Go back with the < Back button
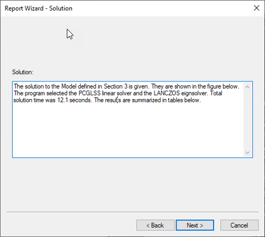Image resolution: width=265 pixels, height=237 pixels. coord(155,225)
